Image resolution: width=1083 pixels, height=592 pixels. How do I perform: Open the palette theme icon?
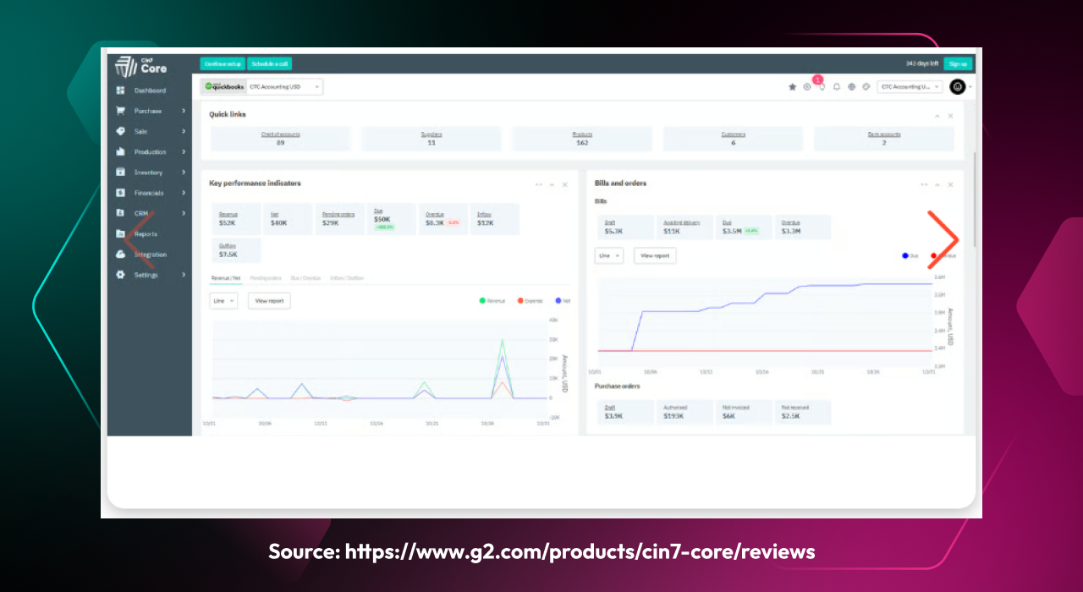coord(866,86)
